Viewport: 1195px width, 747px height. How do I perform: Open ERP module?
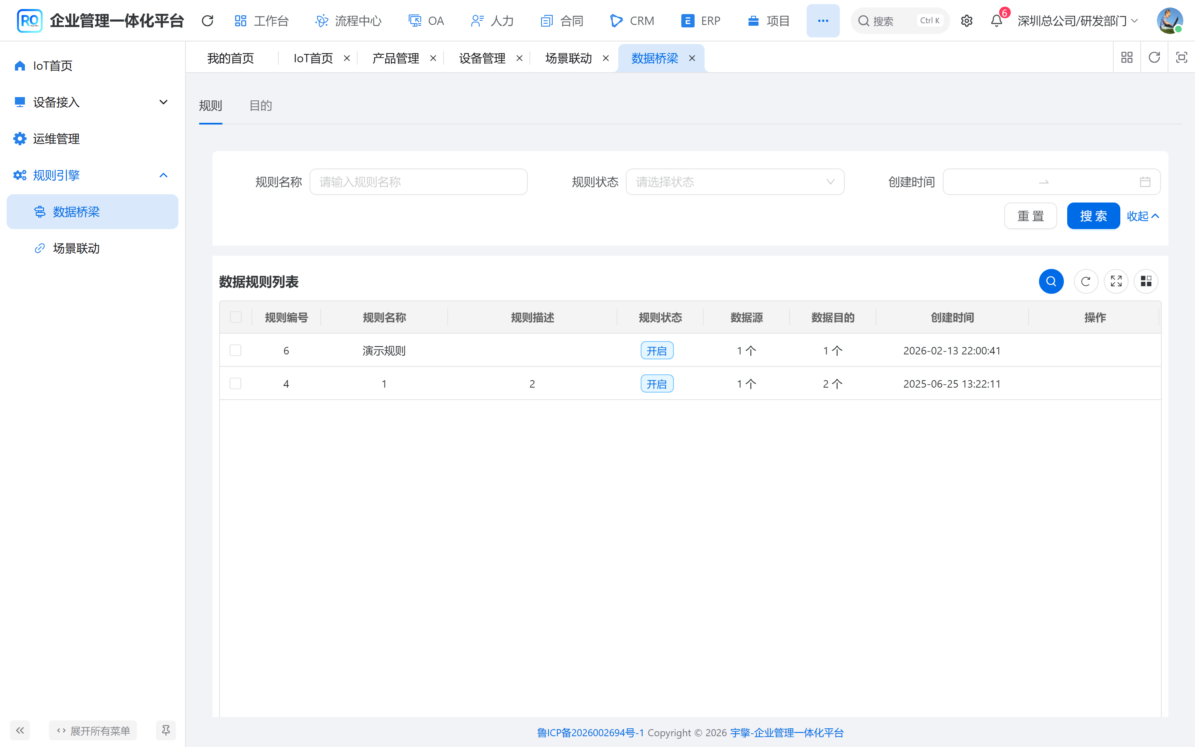(701, 21)
